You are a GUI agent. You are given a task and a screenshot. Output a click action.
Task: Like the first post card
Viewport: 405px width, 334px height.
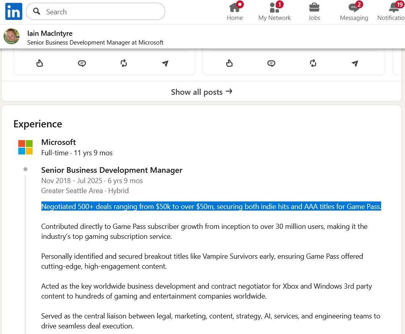point(39,63)
